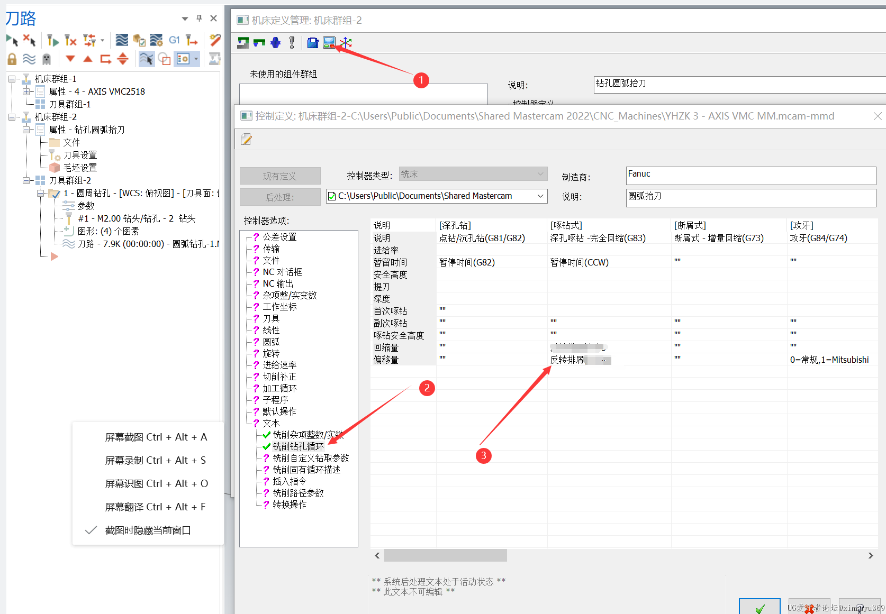Click the edit pencil icon in control definition
This screenshot has width=886, height=614.
[246, 140]
